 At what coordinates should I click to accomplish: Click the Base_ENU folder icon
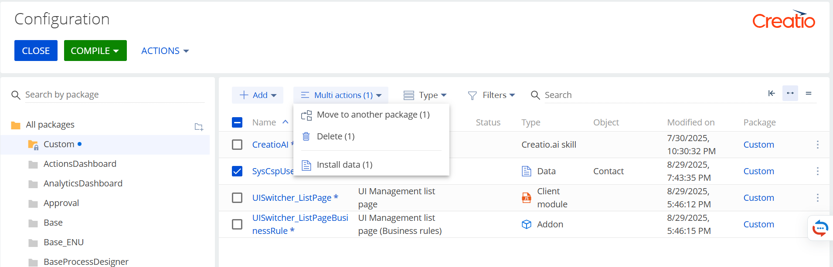pyautogui.click(x=33, y=243)
